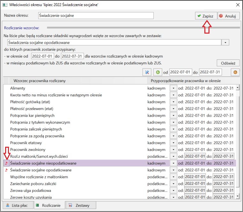The width and height of the screenshot is (243, 212).
Task: Click the Odśwież refresh button
Action: click(x=228, y=63)
